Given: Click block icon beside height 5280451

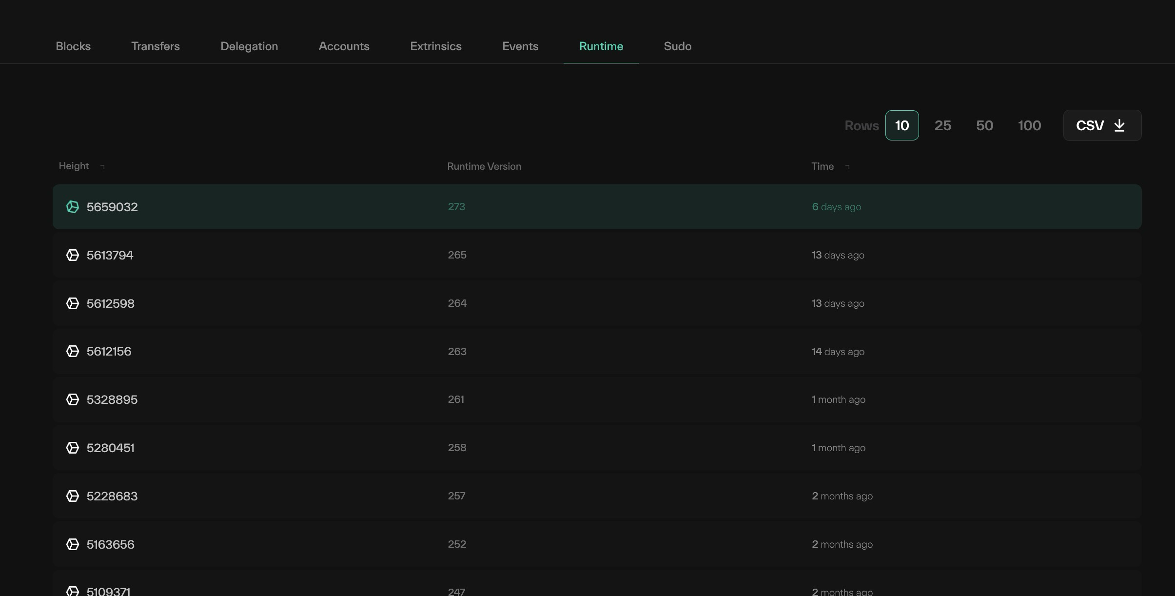Looking at the screenshot, I should click(x=73, y=448).
